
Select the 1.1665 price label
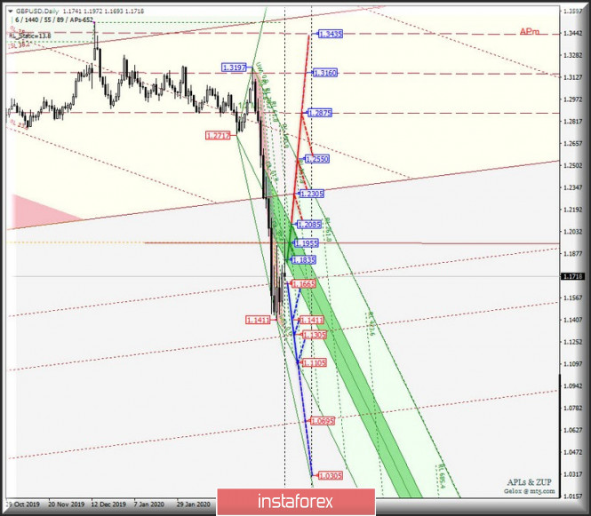304,283
